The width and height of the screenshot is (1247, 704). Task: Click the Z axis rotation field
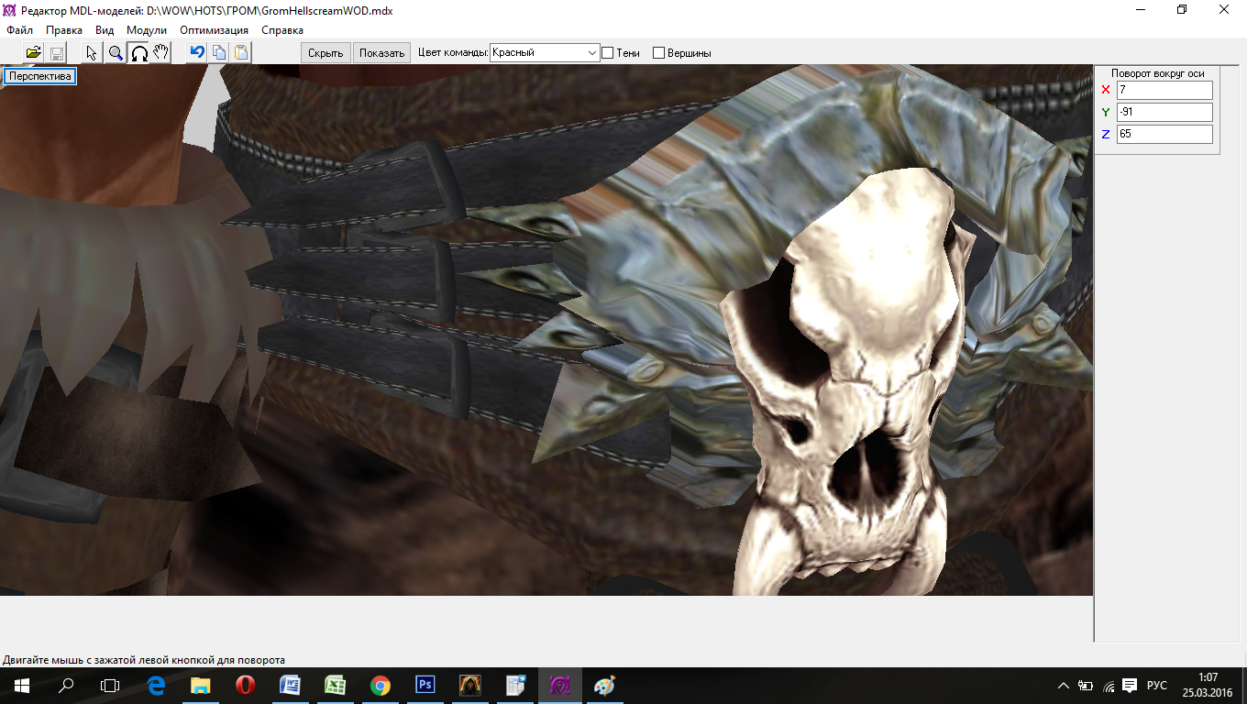tap(1164, 134)
